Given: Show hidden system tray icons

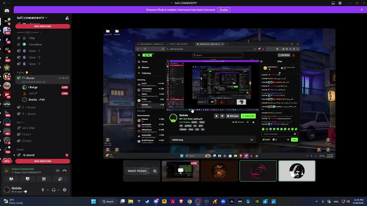Looking at the screenshot, I should coord(317,201).
